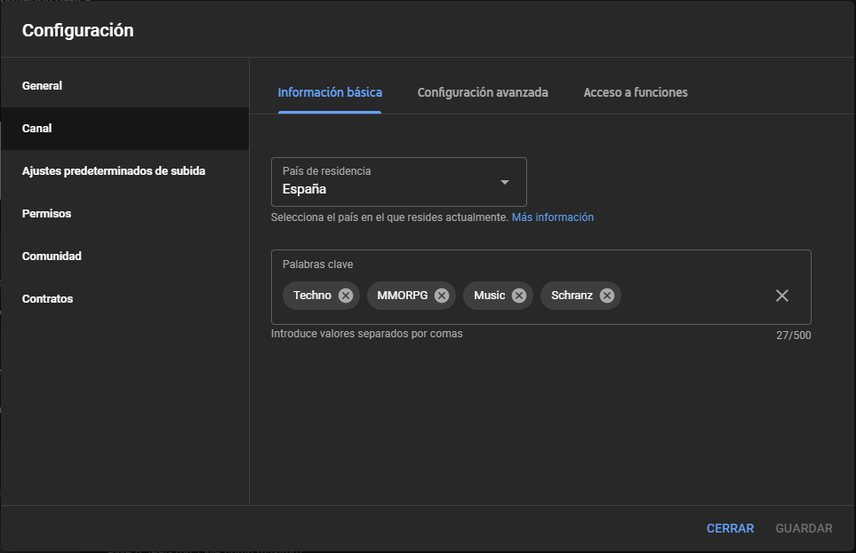Open the País de residencia dropdown
The image size is (856, 553).
(x=398, y=182)
